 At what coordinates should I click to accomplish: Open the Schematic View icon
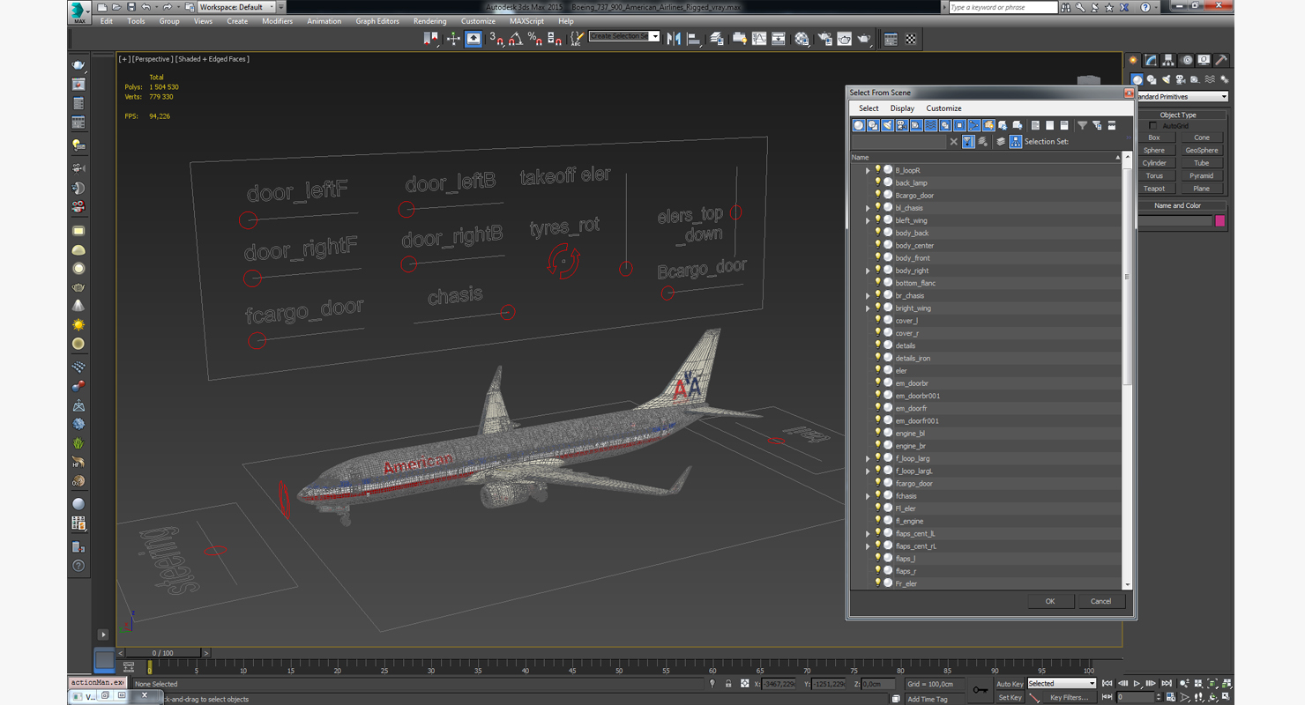778,39
